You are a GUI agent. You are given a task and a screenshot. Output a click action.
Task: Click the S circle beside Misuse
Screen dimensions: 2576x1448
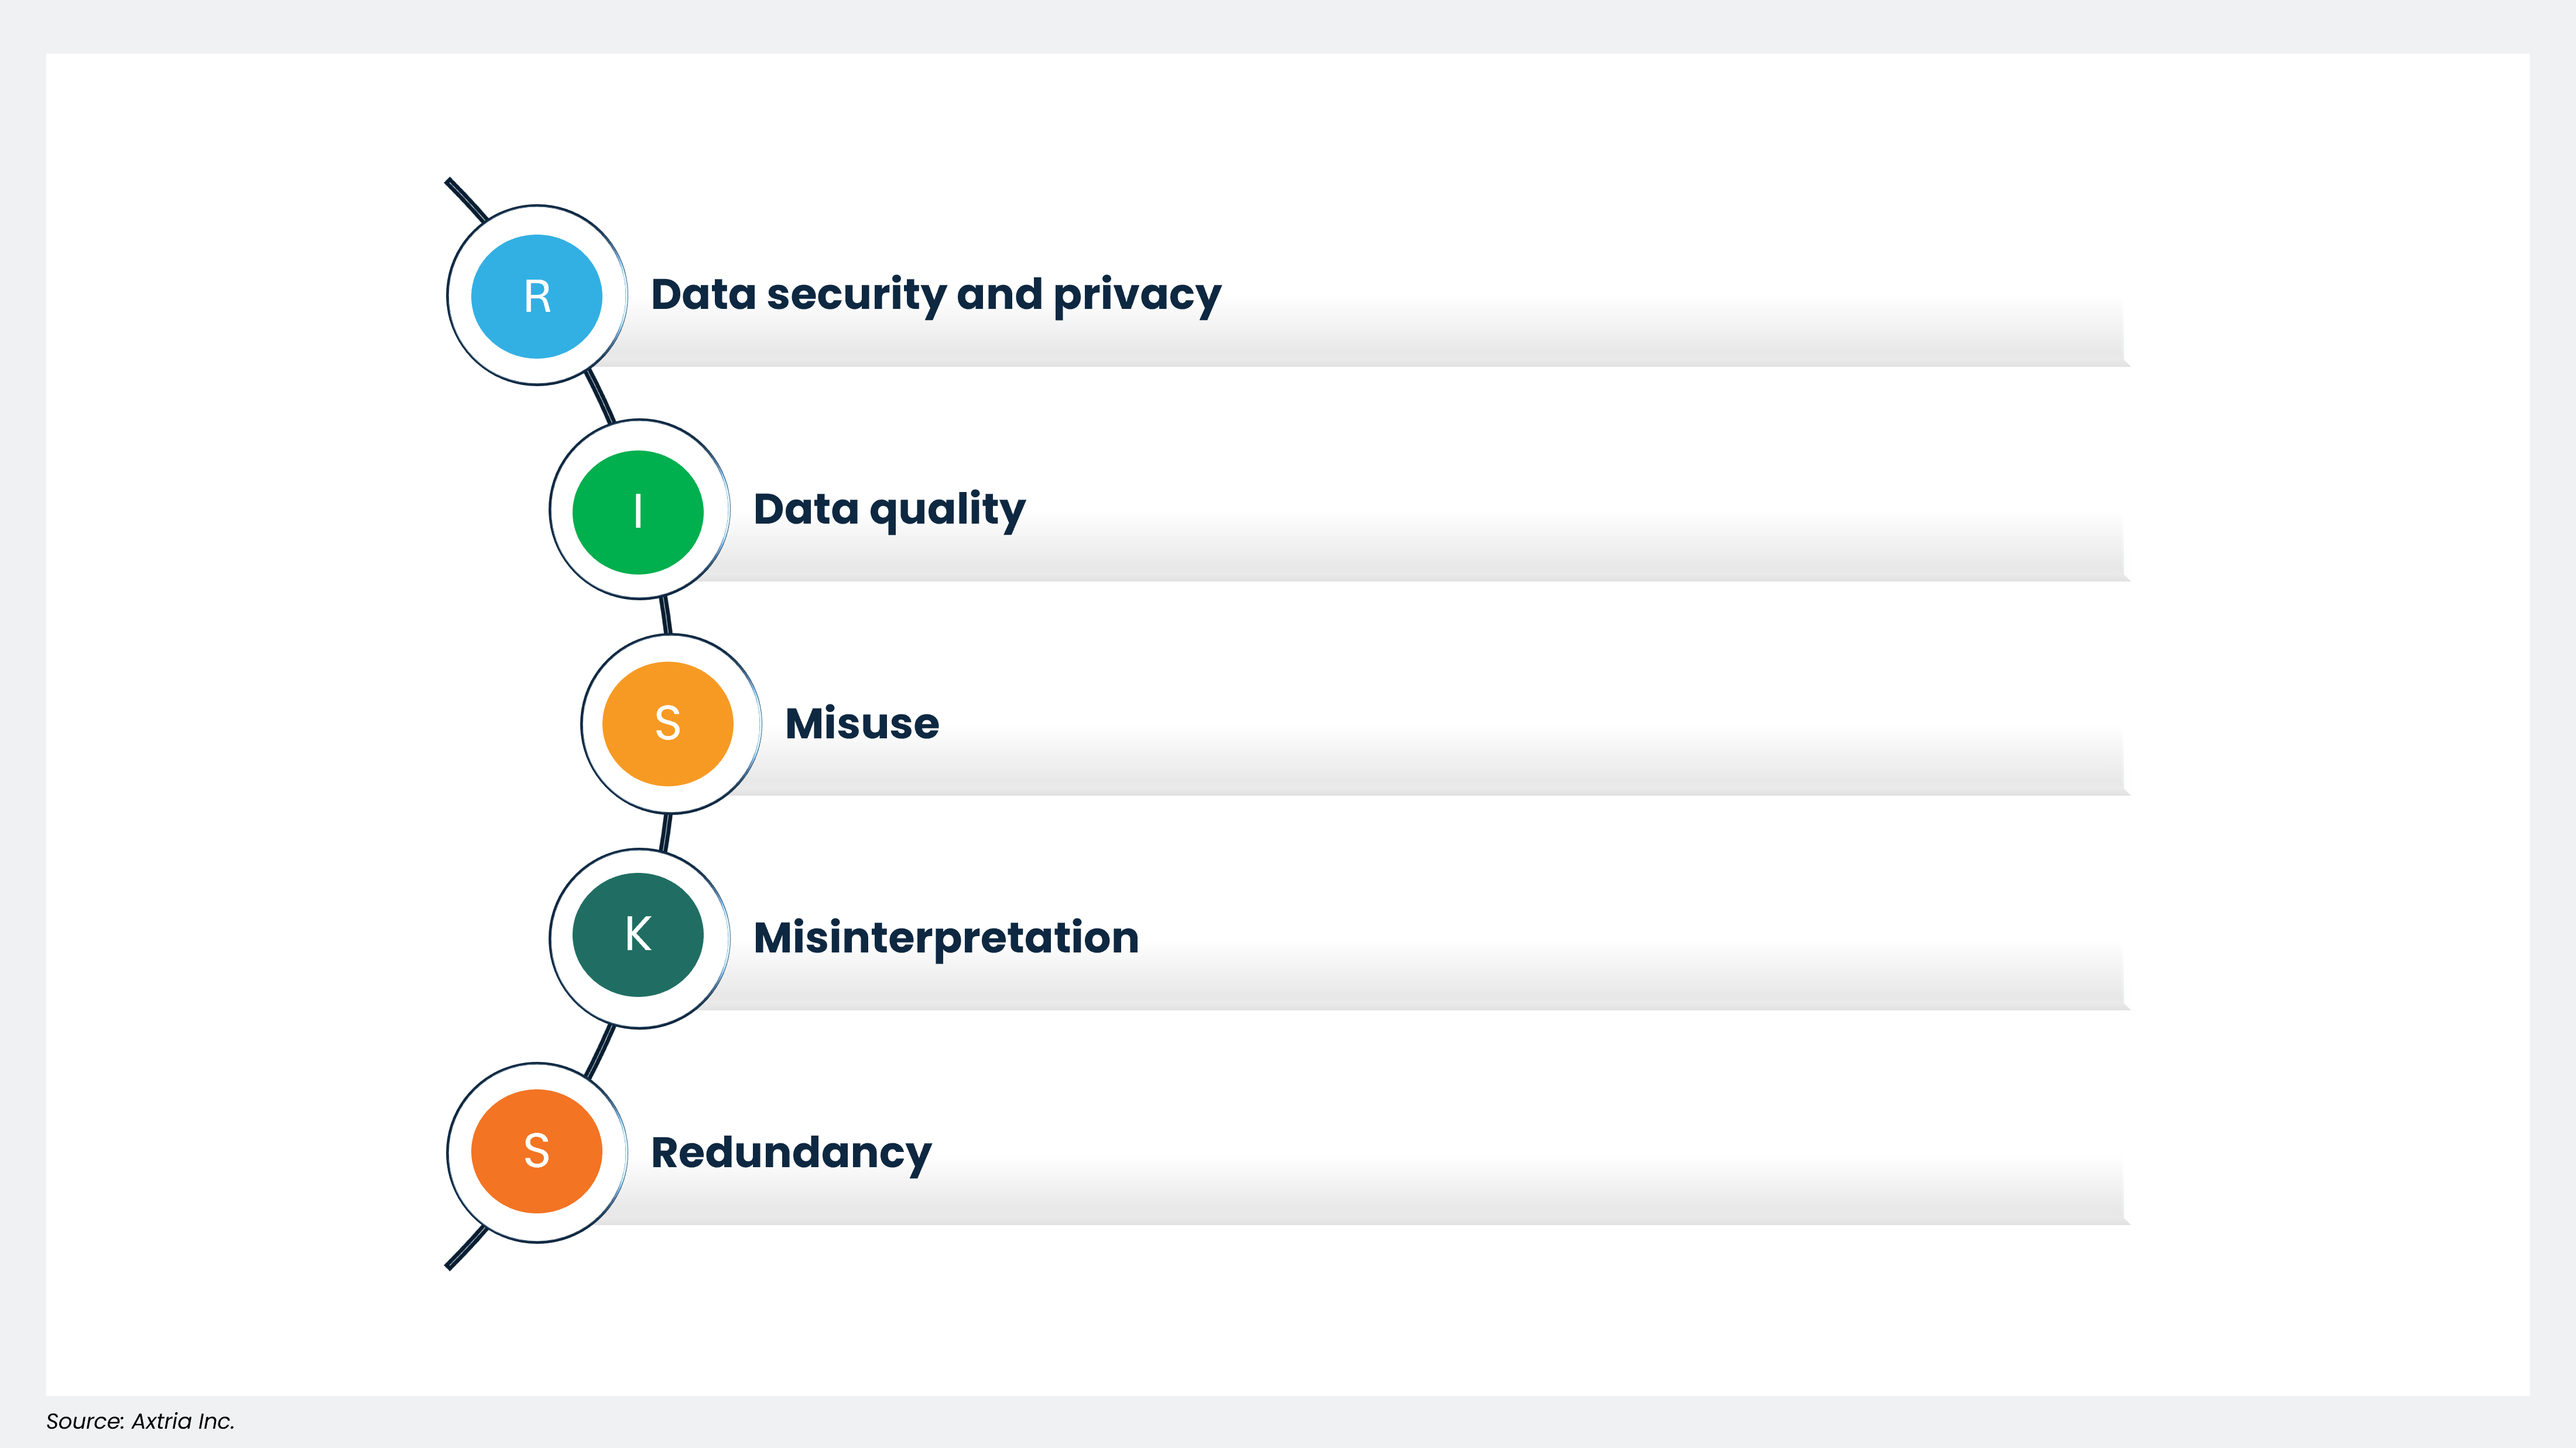pyautogui.click(x=668, y=724)
